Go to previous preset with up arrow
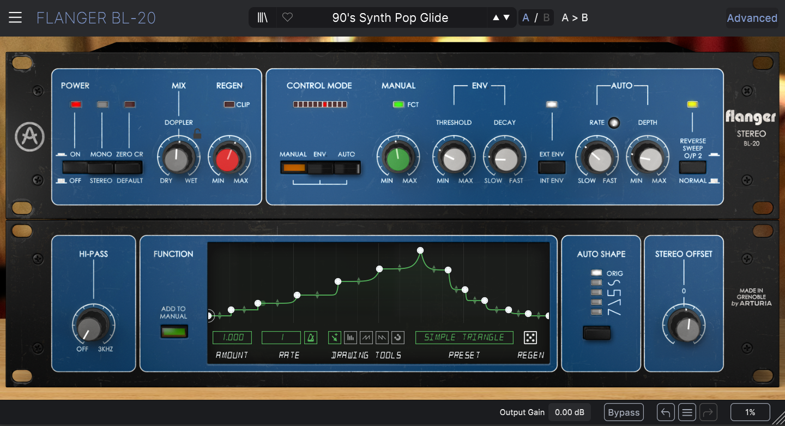The image size is (785, 426). 496,18
